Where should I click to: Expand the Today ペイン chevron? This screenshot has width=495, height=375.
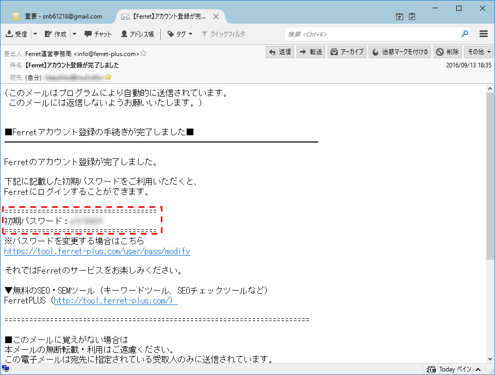pos(478,369)
